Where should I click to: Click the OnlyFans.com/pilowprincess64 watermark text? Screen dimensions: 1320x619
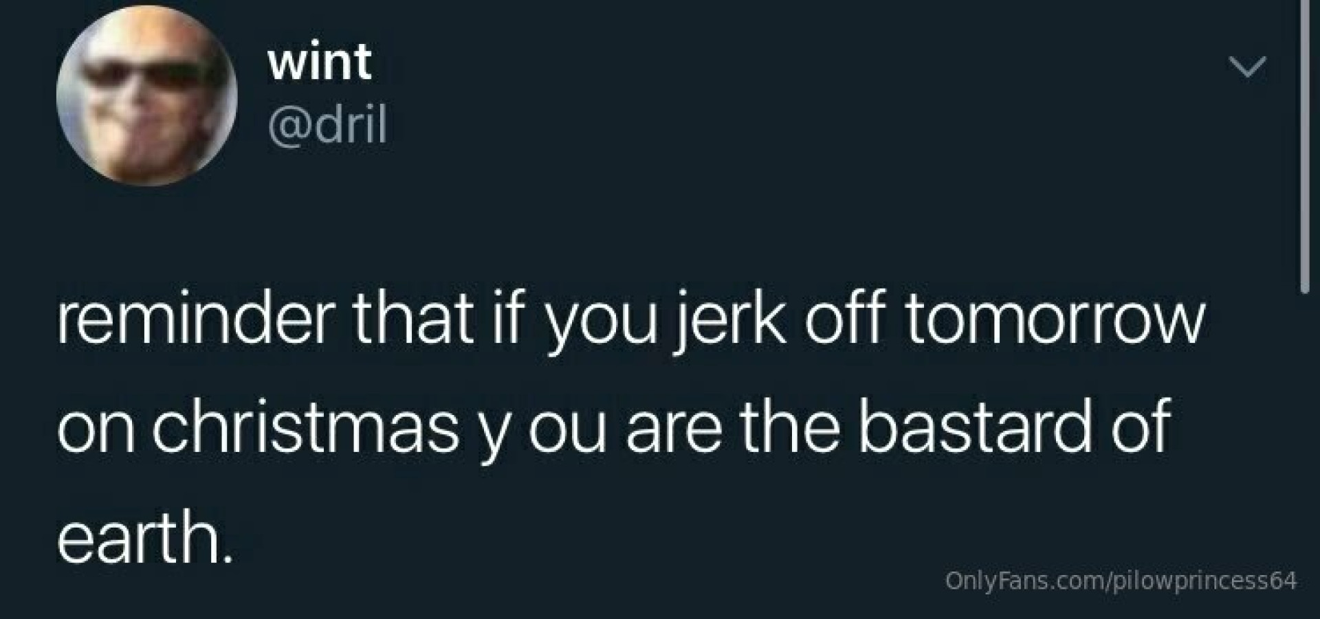[1121, 581]
